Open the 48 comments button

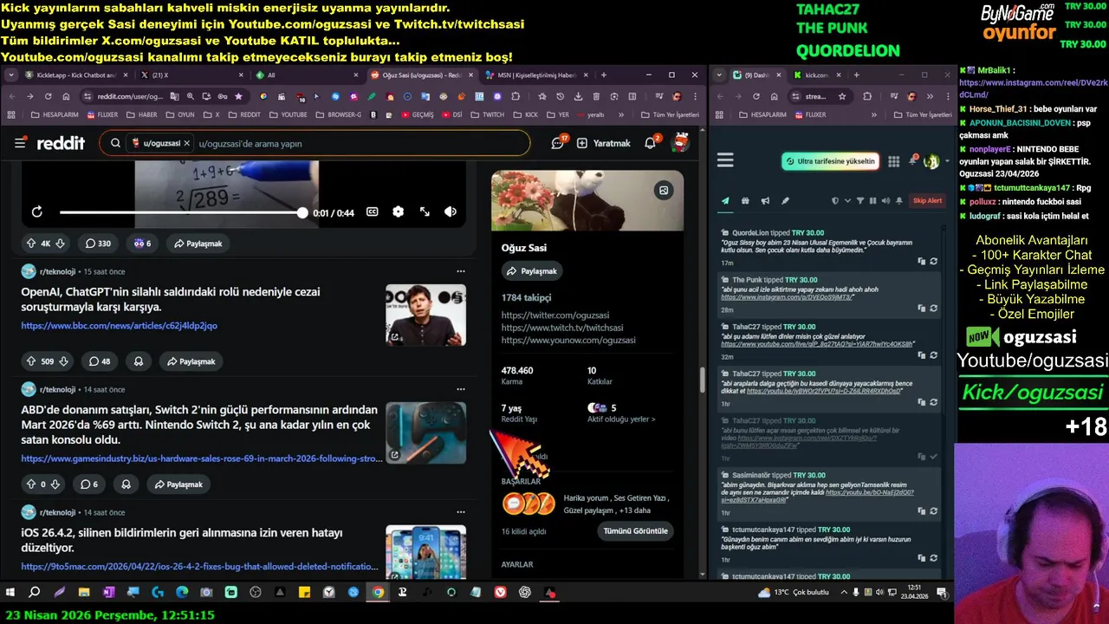(x=100, y=361)
